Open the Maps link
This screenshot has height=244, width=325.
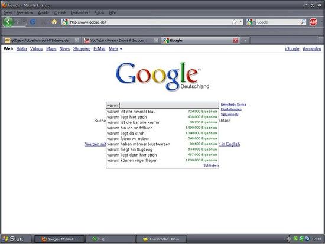51,48
